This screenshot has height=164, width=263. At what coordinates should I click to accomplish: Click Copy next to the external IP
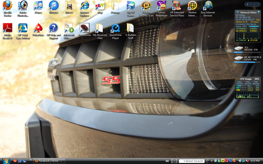point(258,19)
